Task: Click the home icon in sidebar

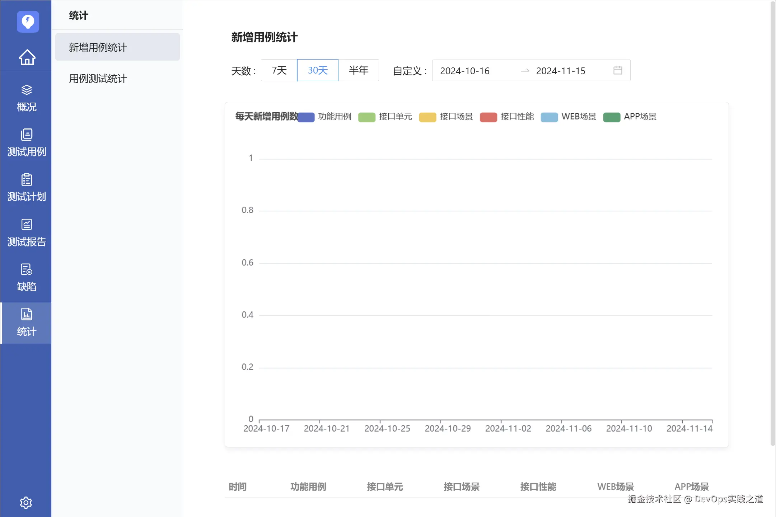Action: pyautogui.click(x=27, y=57)
